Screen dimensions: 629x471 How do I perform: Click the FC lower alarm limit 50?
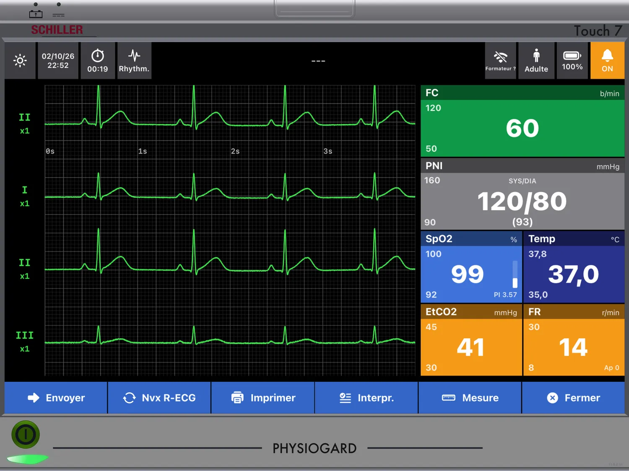pyautogui.click(x=431, y=149)
